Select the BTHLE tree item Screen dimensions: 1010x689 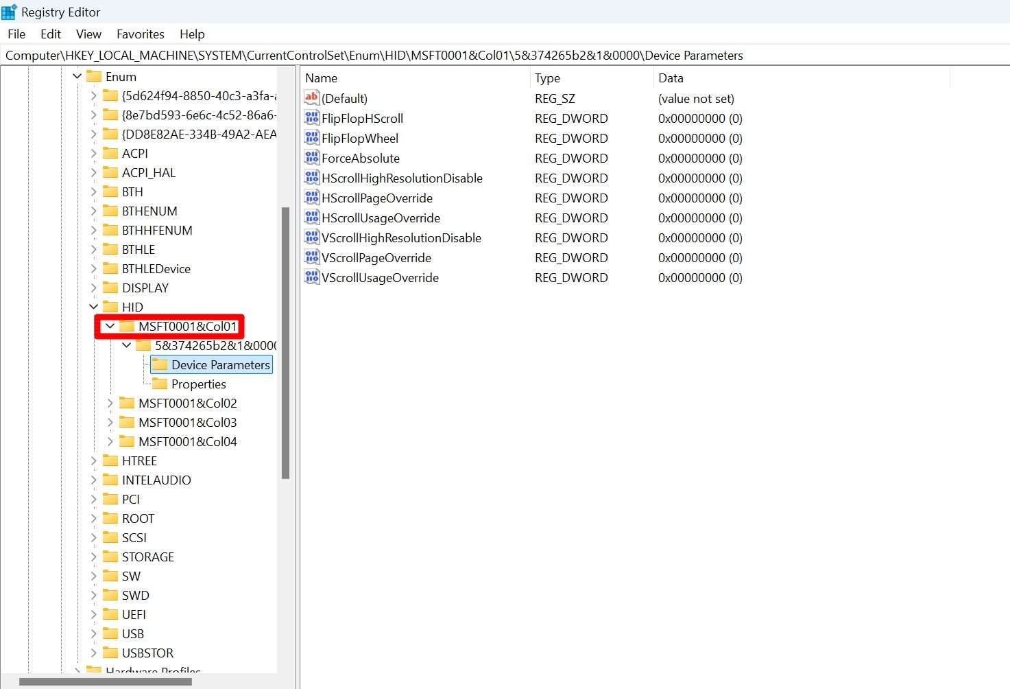(138, 249)
